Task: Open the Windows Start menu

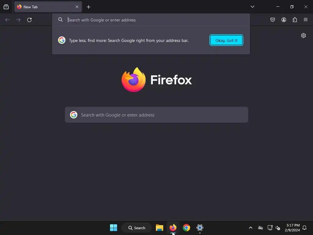Action: coord(114,228)
